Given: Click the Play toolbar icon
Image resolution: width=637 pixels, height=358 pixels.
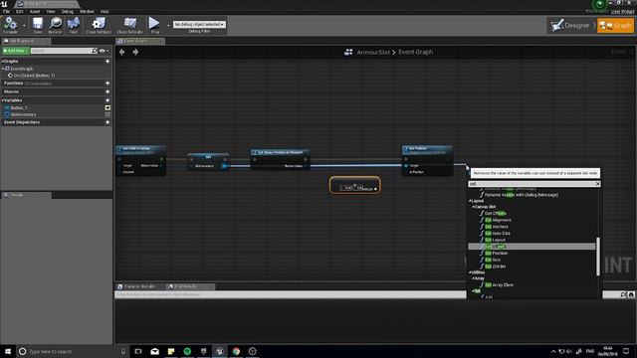Looking at the screenshot, I should tap(154, 25).
